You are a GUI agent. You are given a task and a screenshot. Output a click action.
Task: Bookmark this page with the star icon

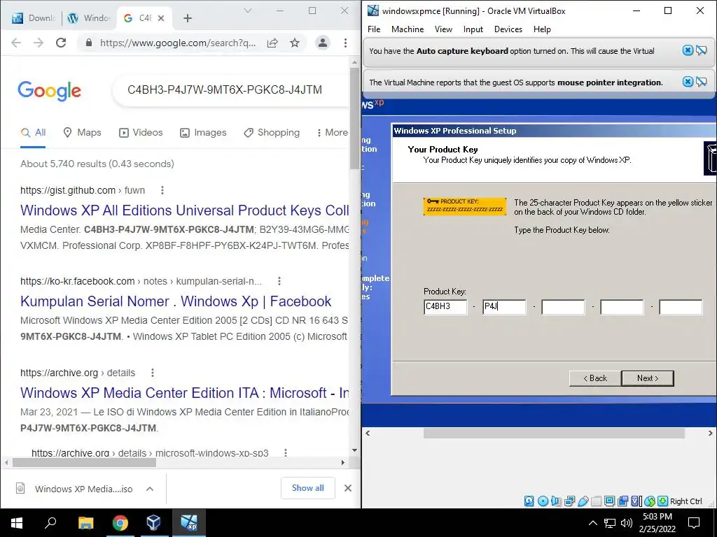click(295, 43)
